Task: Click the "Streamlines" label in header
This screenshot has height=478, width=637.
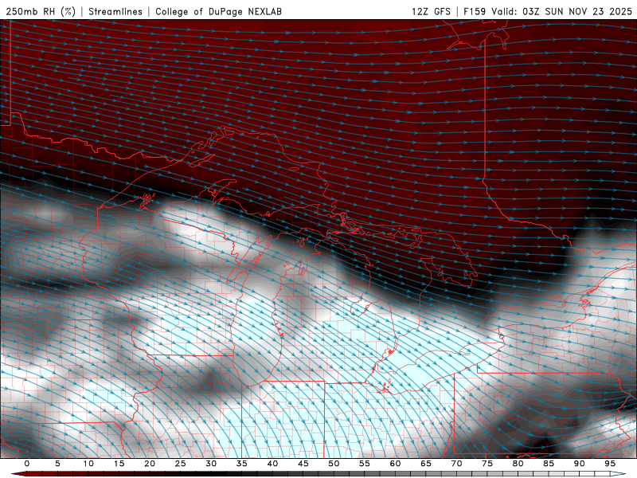Action: coord(115,11)
